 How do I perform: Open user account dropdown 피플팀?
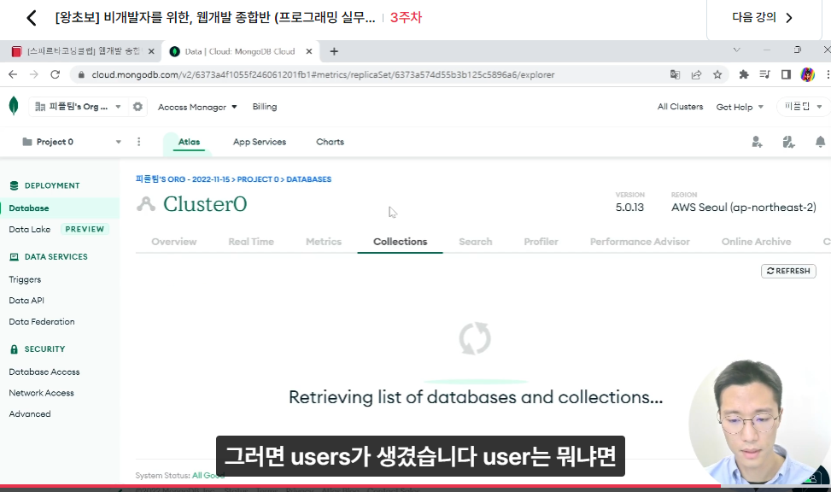803,107
